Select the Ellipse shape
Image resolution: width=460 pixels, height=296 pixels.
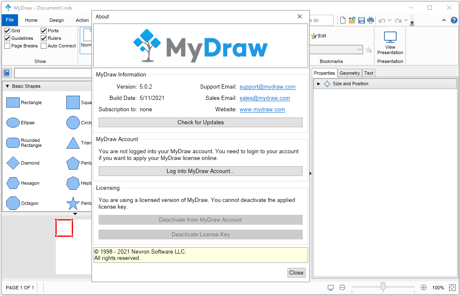[x=13, y=123]
